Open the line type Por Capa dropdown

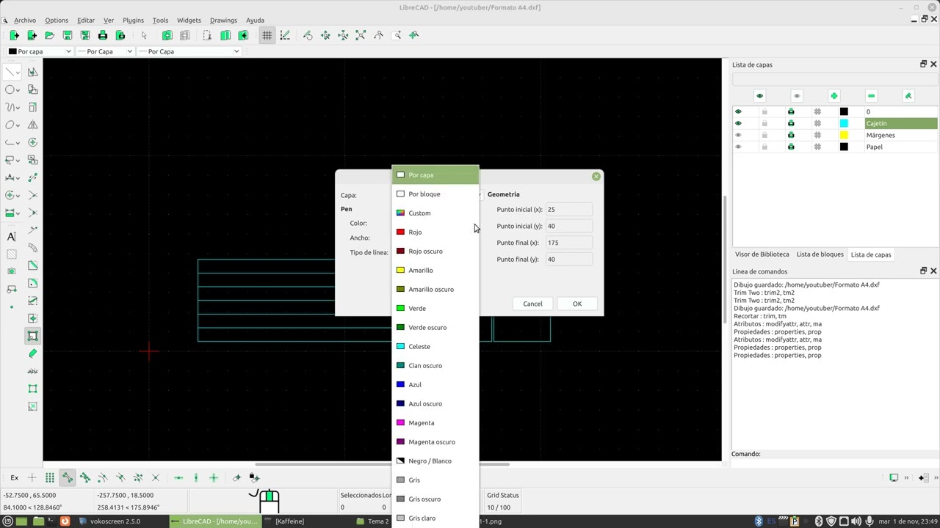(189, 51)
